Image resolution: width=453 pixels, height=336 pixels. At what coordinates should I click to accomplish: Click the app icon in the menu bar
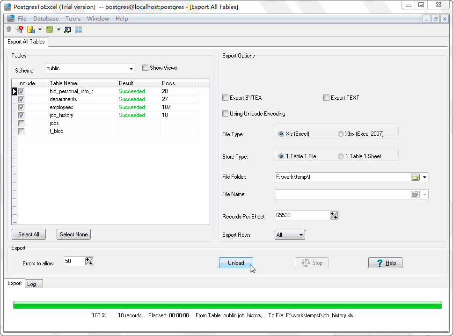tap(11, 19)
